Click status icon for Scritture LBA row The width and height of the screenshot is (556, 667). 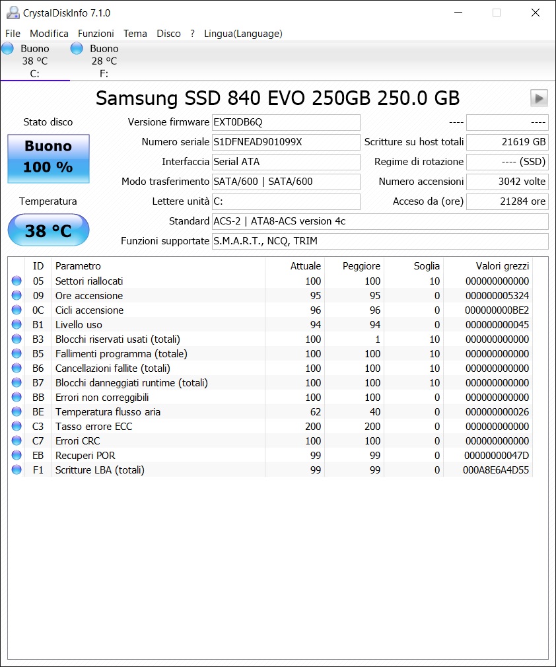click(17, 470)
